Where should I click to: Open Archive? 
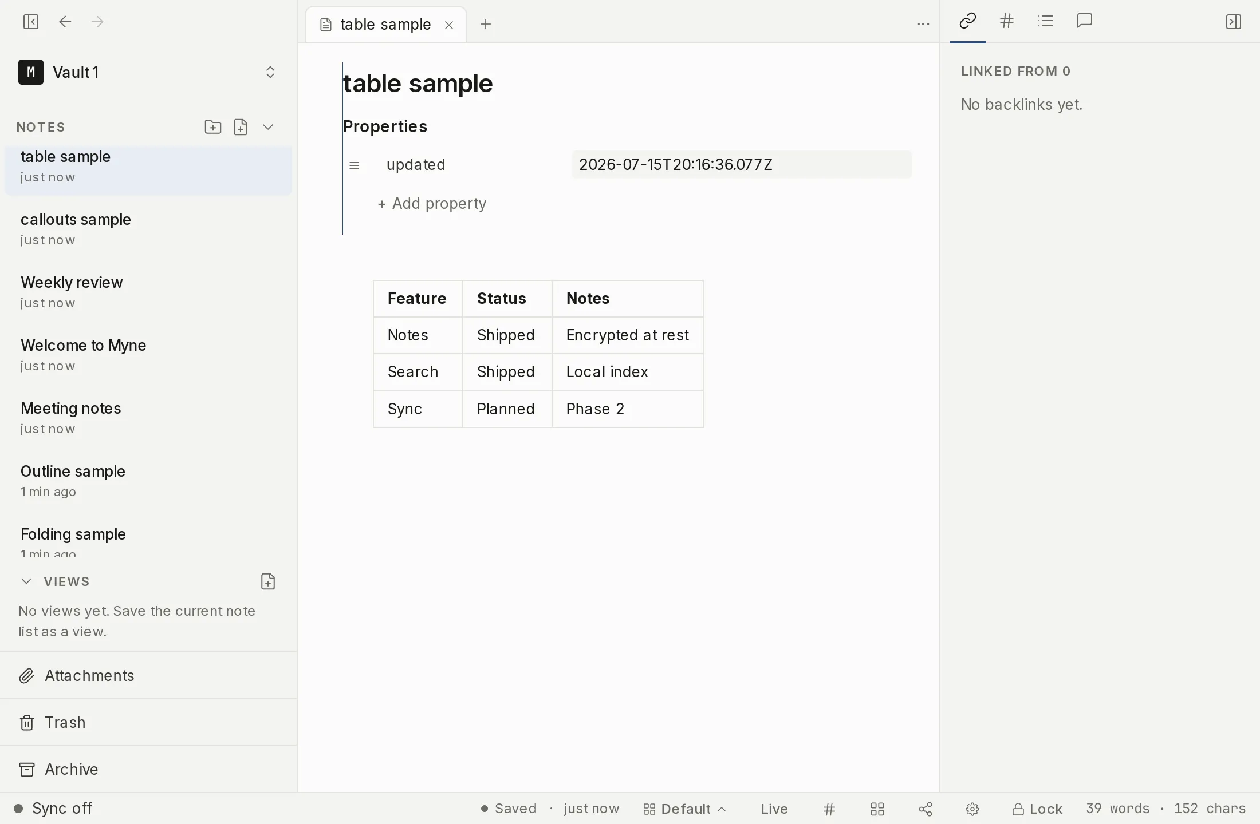coord(148,769)
